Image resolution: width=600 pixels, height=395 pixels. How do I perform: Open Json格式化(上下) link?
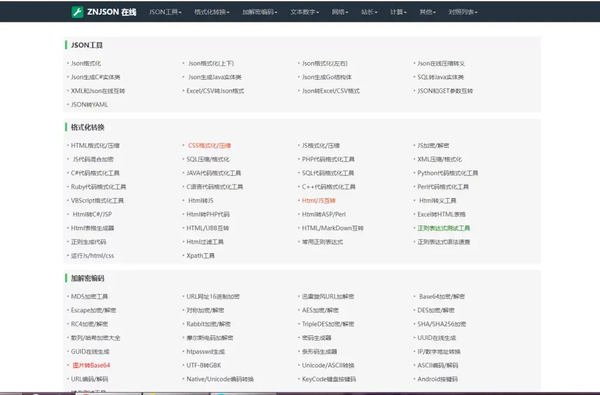211,63
